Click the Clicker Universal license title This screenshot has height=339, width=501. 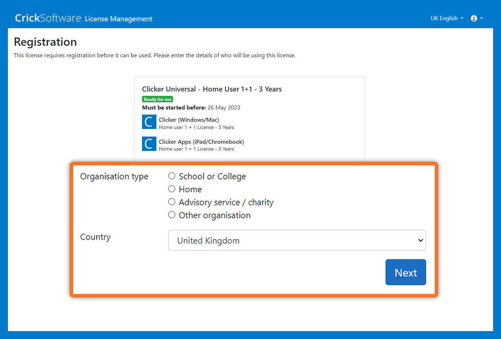[x=212, y=89]
